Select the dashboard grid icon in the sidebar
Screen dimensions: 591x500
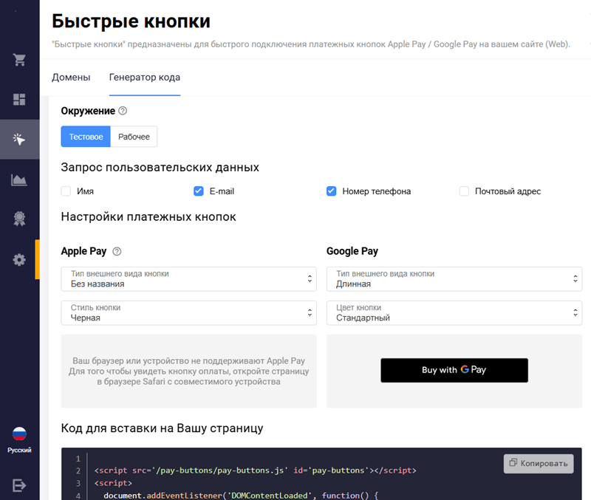pos(19,99)
